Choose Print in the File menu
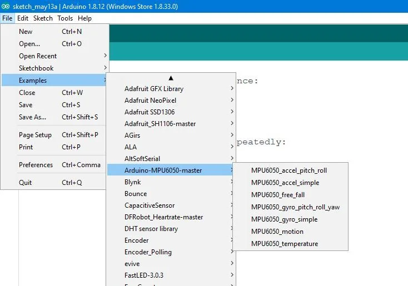Screen dimensions: 408x286 pos(54,147)
